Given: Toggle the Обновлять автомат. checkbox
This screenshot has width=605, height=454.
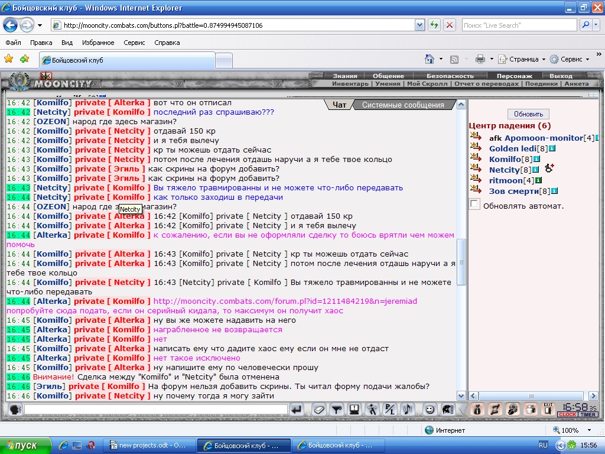Looking at the screenshot, I should click(474, 204).
